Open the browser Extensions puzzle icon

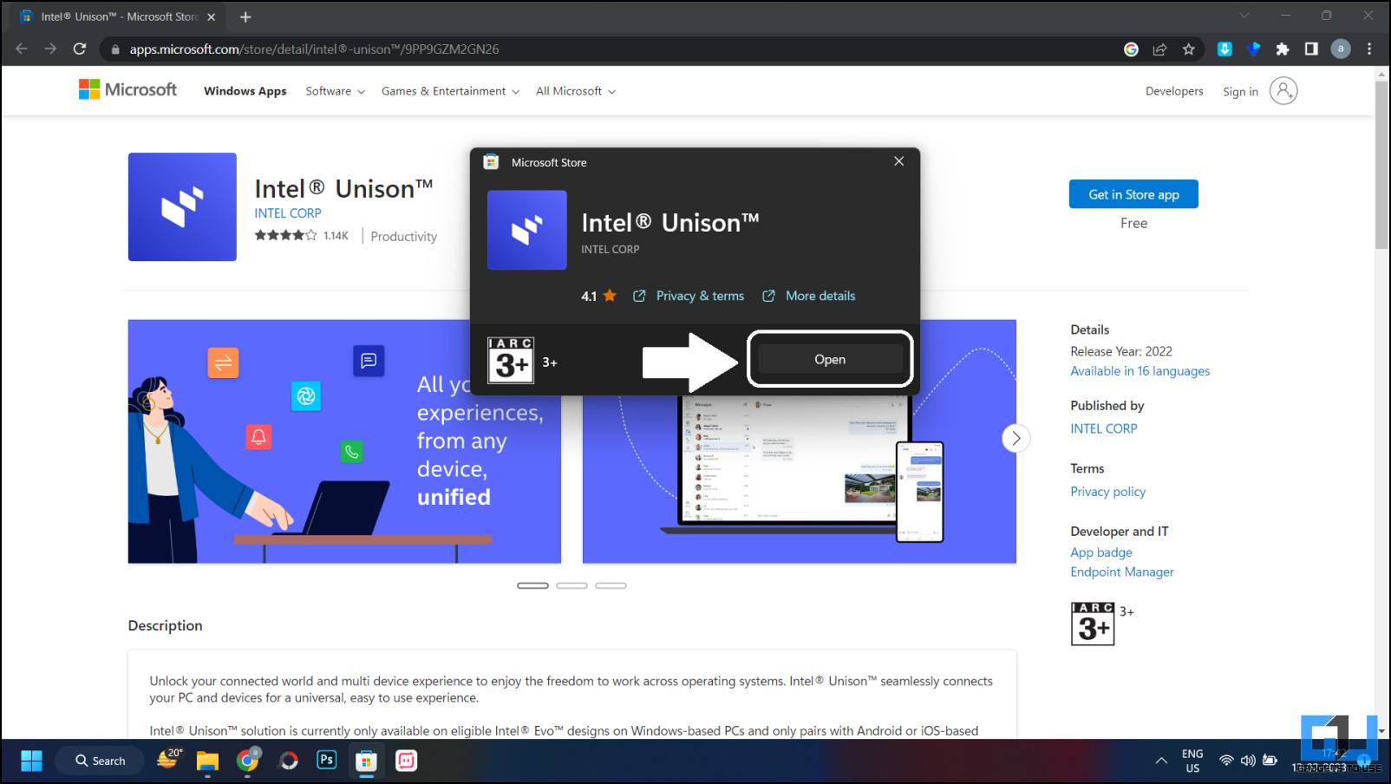1283,49
